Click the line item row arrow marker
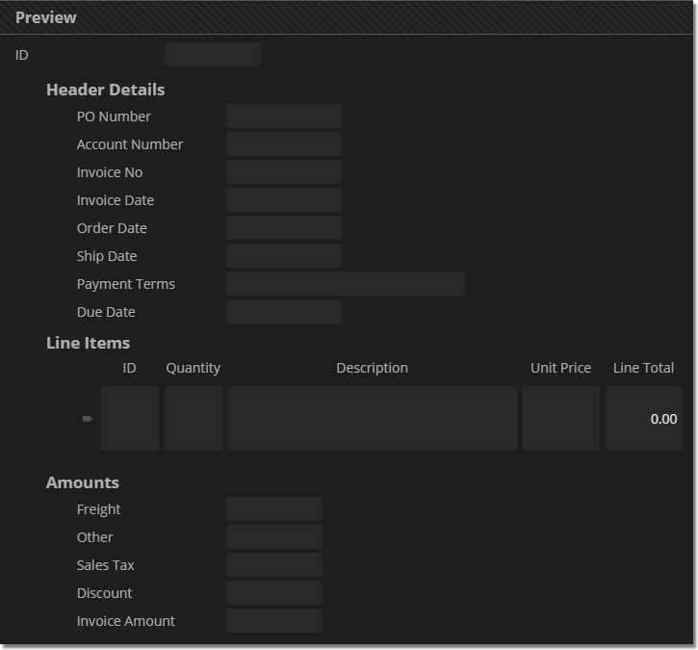 coord(88,419)
